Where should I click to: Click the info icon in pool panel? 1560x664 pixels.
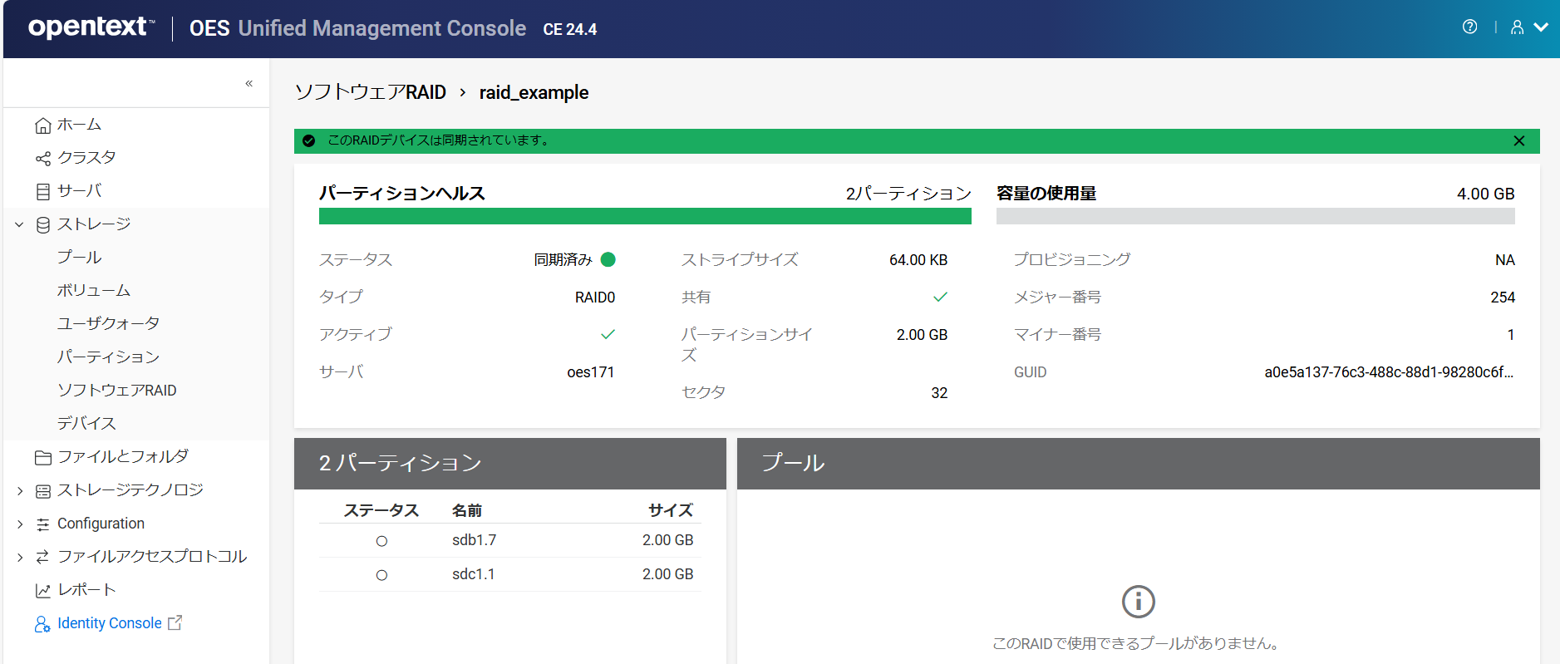point(1138,602)
